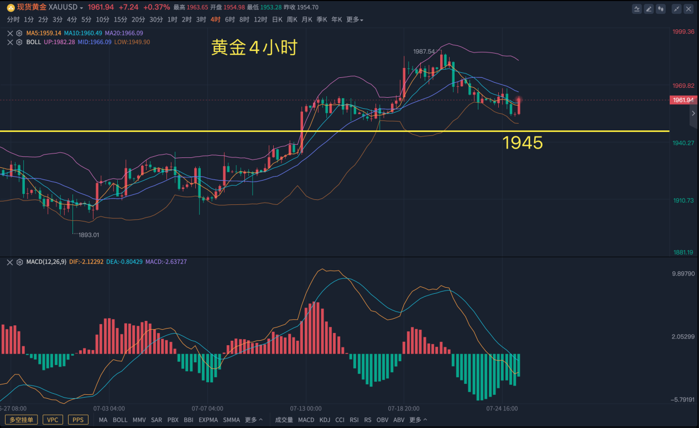Select the 15分 timeframe tab

120,19
